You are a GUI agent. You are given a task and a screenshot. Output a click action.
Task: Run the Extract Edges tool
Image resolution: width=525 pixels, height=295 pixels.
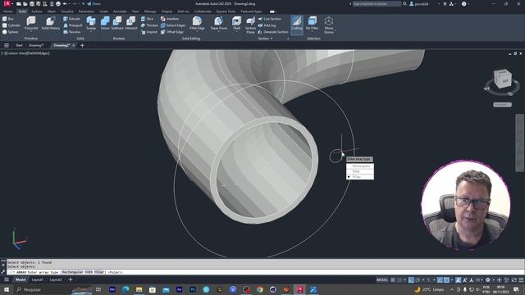point(173,25)
